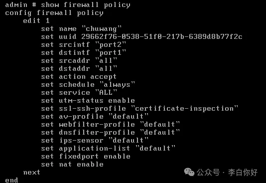Click the 'ips-sensor' setting line
Screen dimensions: 266x183
coord(95,141)
